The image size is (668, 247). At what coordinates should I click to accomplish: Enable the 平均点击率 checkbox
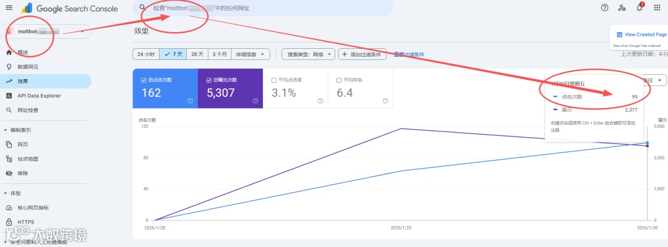point(274,80)
